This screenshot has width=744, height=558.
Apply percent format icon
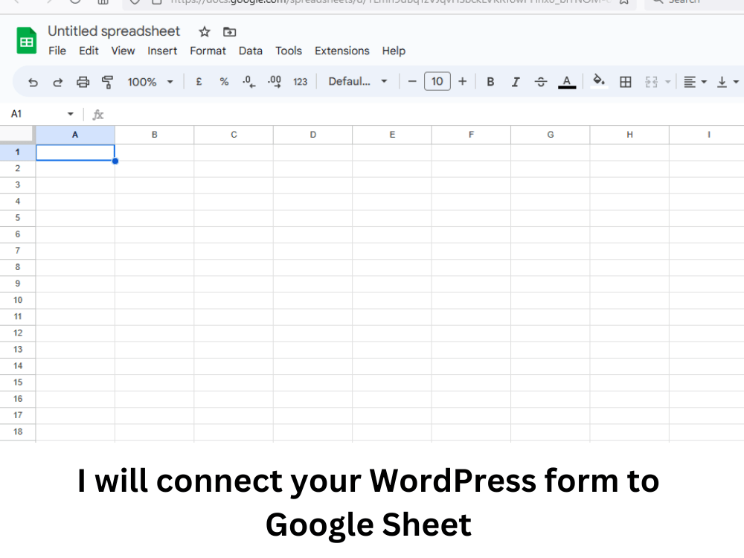pos(224,82)
